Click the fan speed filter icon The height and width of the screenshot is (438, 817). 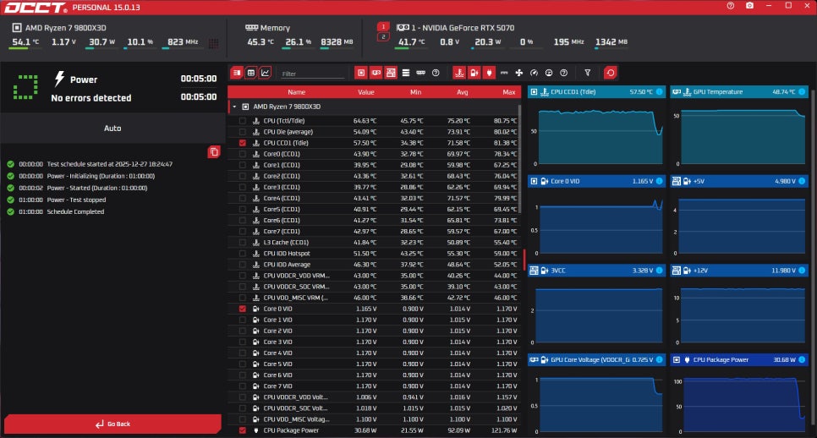click(x=519, y=73)
